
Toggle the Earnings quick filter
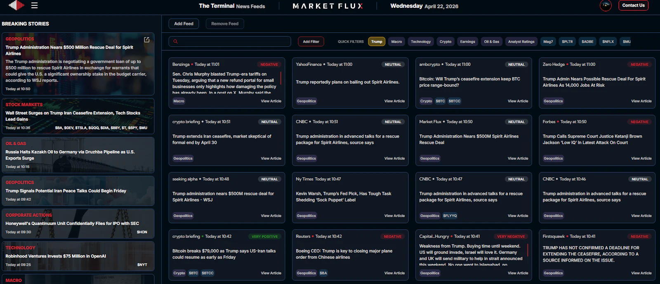[x=467, y=42]
